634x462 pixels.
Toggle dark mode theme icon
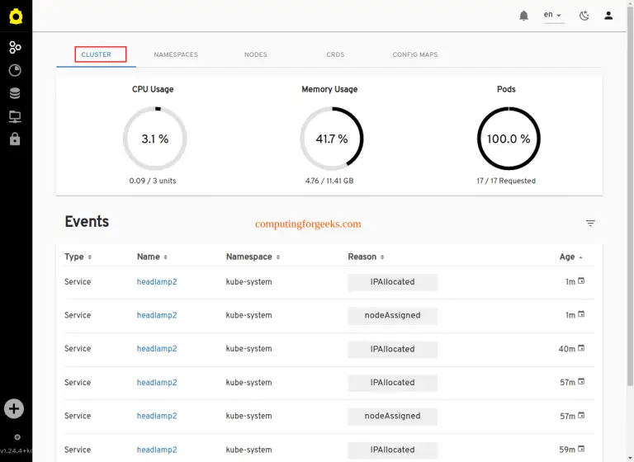pyautogui.click(x=584, y=16)
